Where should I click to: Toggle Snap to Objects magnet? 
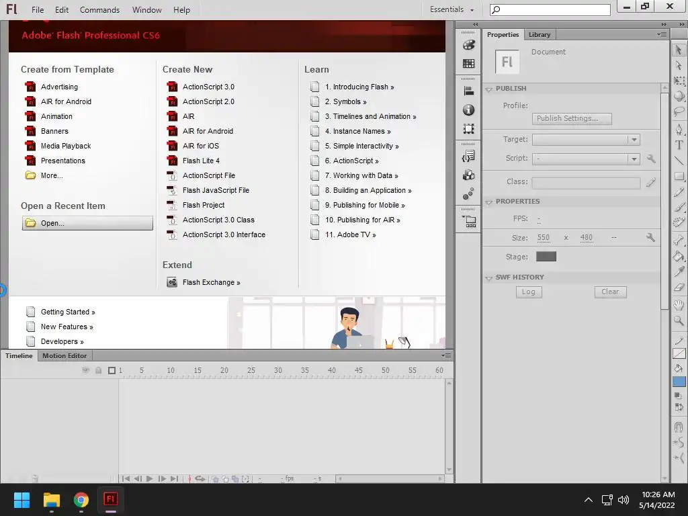point(679,427)
